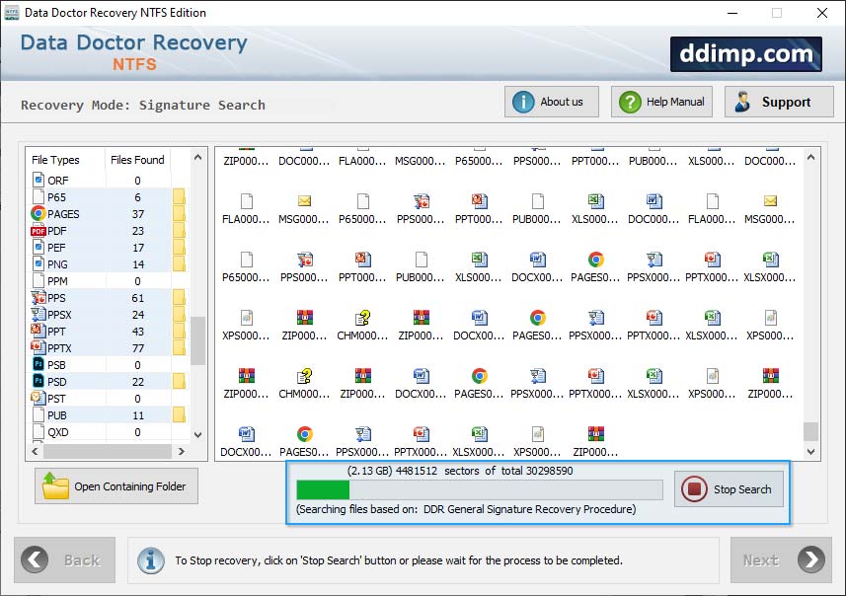Click the PPTX file type icon

pos(38,347)
